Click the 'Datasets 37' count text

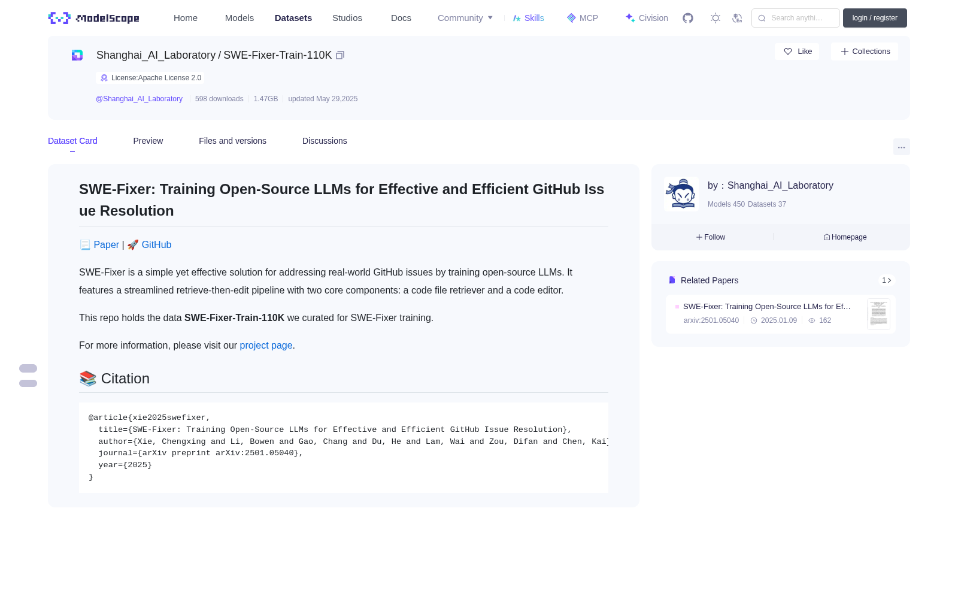pos(767,204)
